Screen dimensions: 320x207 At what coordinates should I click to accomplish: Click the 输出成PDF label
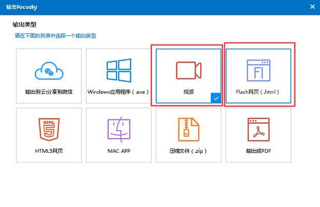pos(259,151)
